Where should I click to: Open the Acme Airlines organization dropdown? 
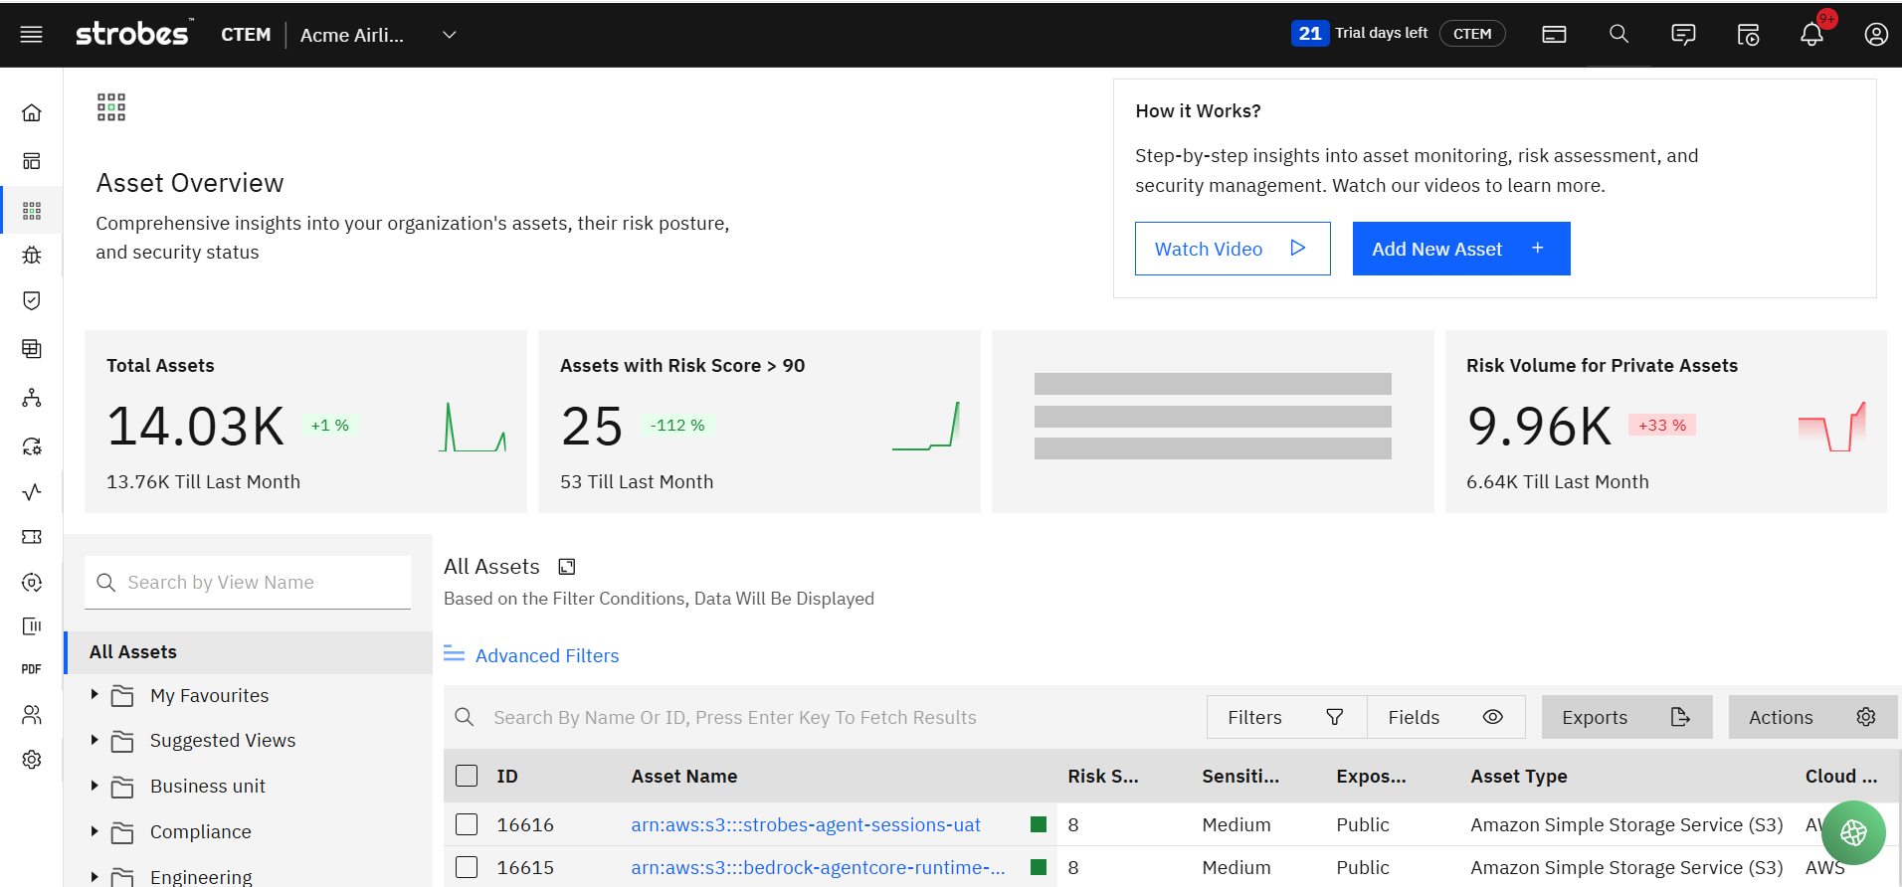(449, 35)
